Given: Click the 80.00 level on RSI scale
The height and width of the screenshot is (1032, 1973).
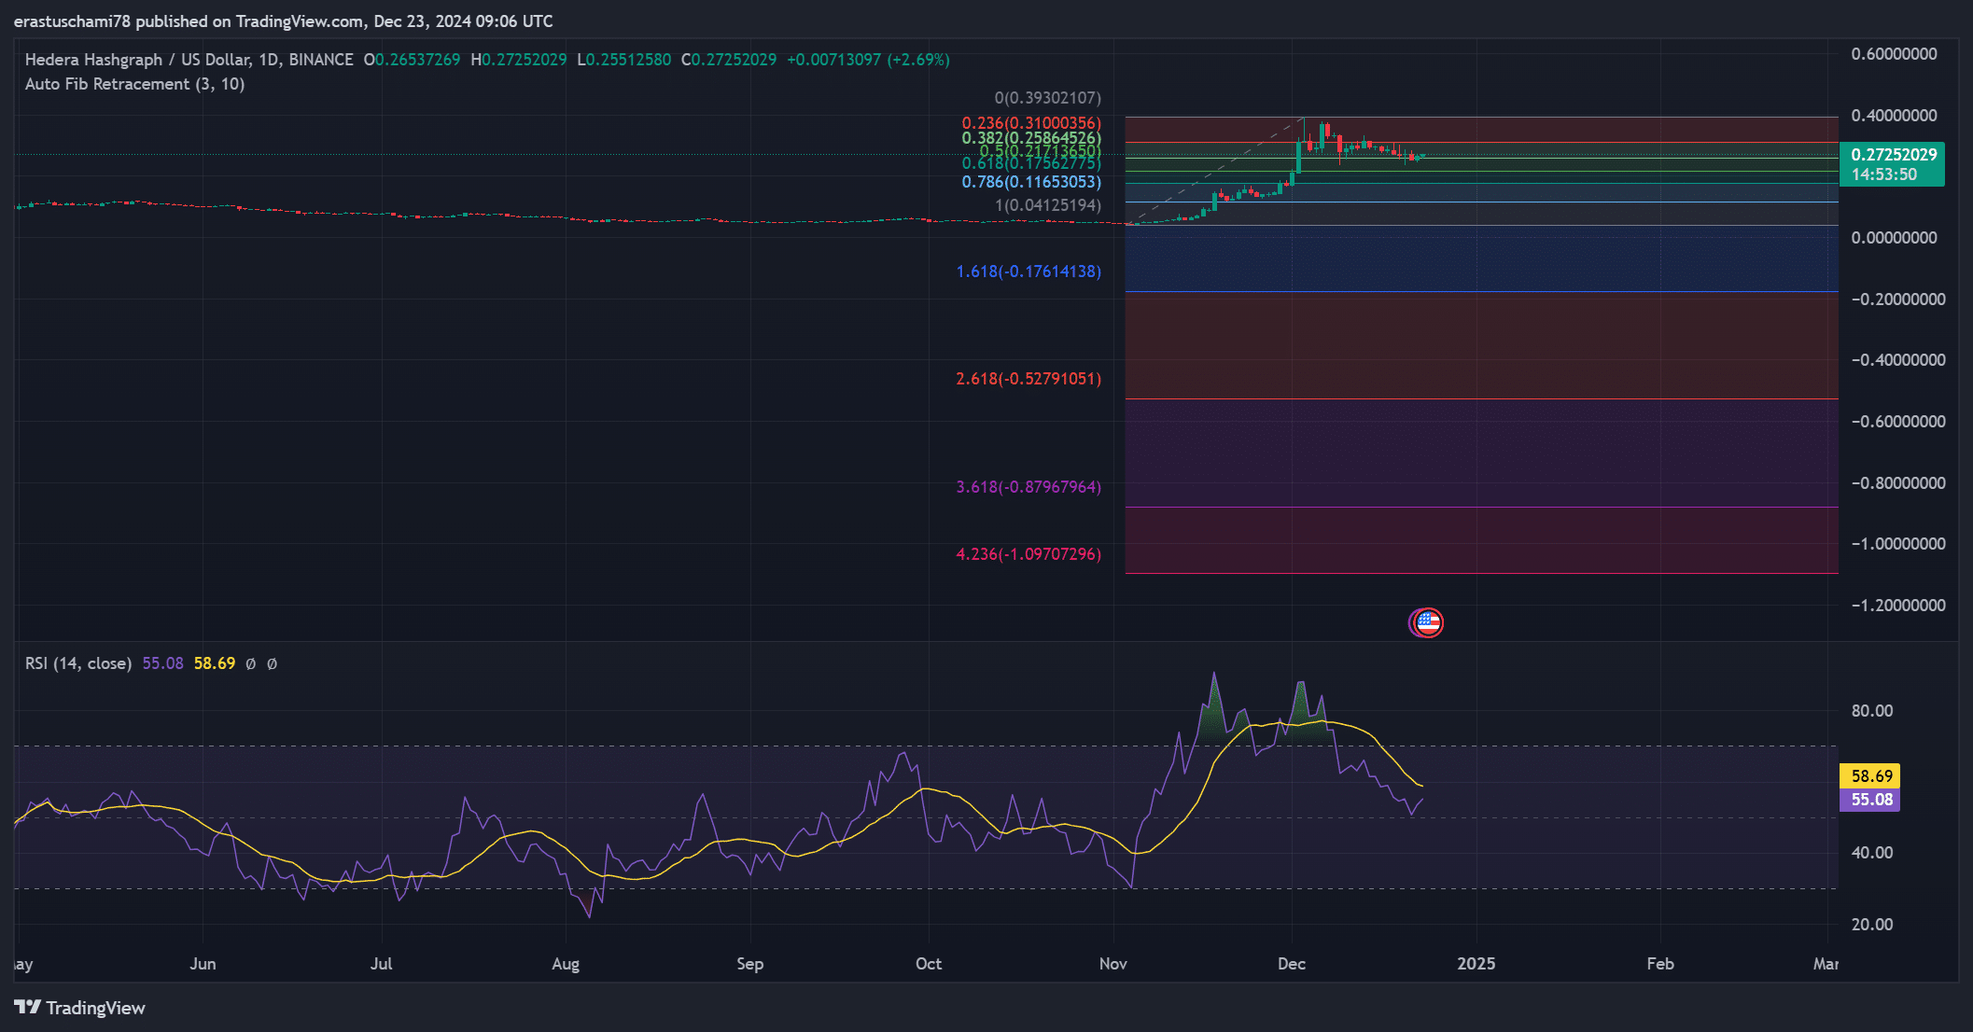Looking at the screenshot, I should pyautogui.click(x=1871, y=711).
